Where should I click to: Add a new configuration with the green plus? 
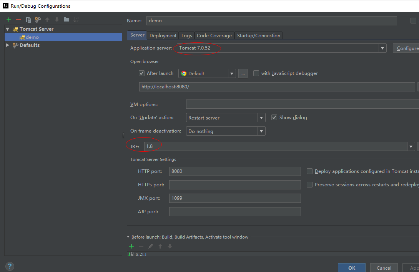click(9, 20)
